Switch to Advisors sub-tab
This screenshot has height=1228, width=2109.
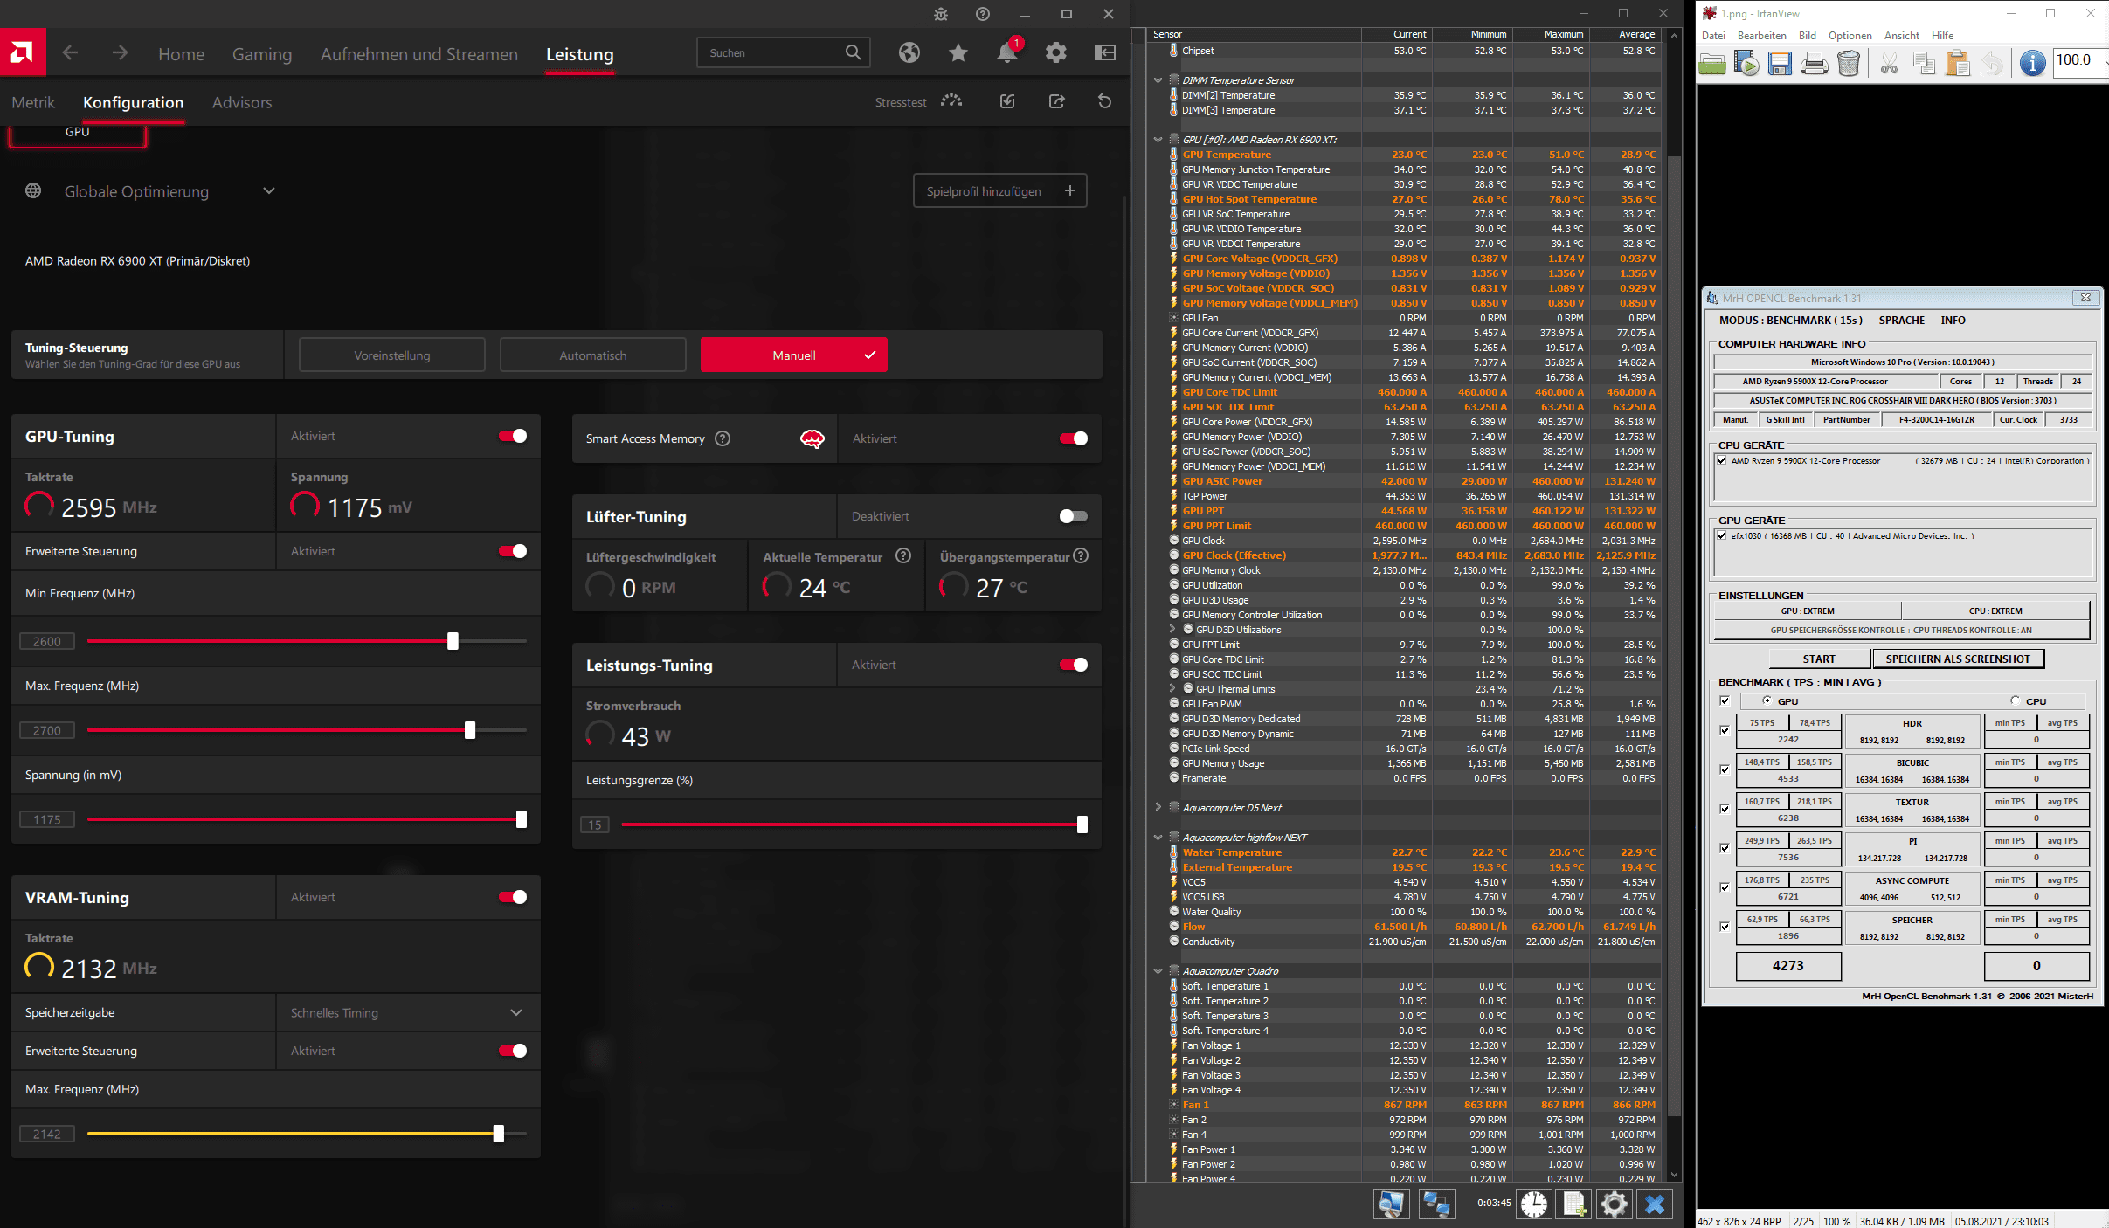[x=242, y=102]
